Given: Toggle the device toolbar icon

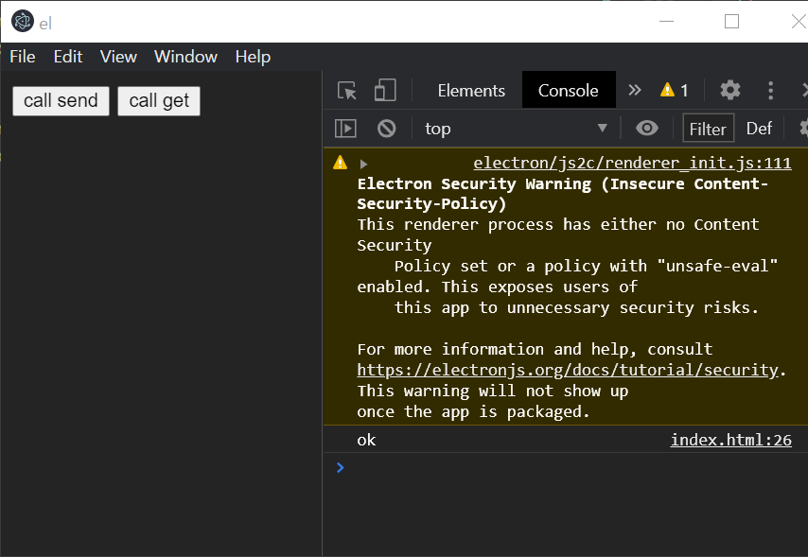Looking at the screenshot, I should pos(385,90).
